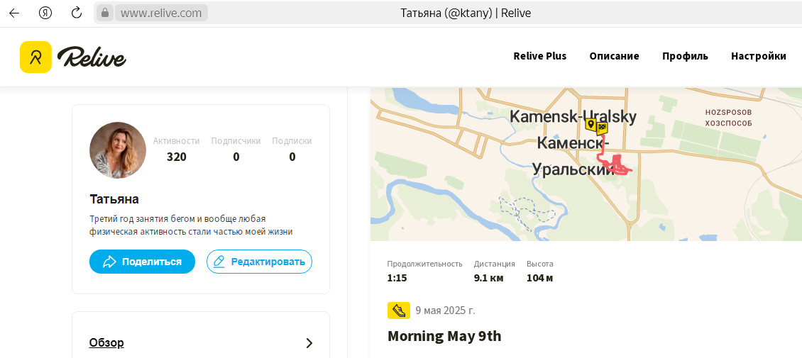The width and height of the screenshot is (802, 358).
Task: Click the Продолжительность value 1:15
Action: click(397, 279)
